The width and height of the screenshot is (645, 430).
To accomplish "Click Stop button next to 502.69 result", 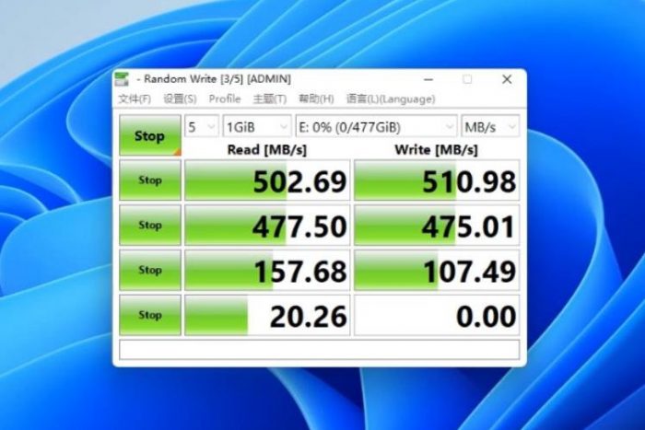I will (x=150, y=180).
